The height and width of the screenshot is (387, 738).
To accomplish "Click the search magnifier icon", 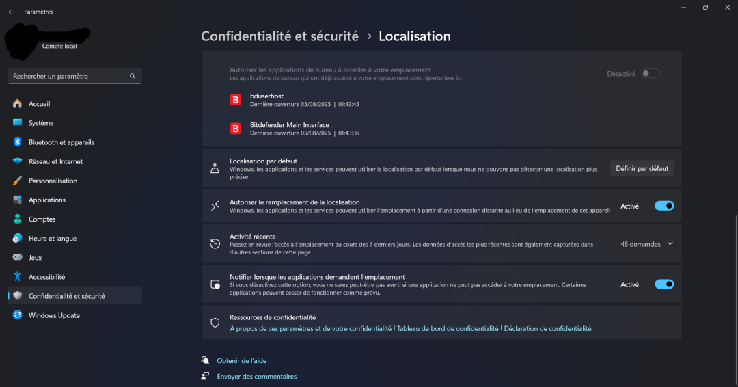I will pyautogui.click(x=133, y=76).
